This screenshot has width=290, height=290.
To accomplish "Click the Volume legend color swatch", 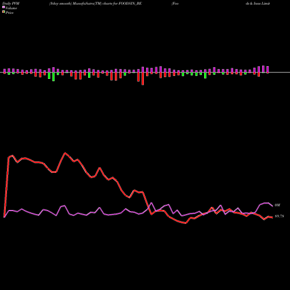I will tap(3, 8).
